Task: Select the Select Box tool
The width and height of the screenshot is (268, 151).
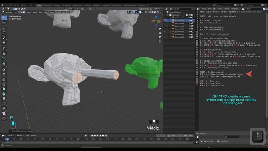Action: point(4,18)
